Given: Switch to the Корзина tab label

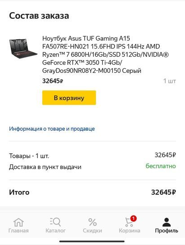Looking at the screenshot, I should 129,231.
